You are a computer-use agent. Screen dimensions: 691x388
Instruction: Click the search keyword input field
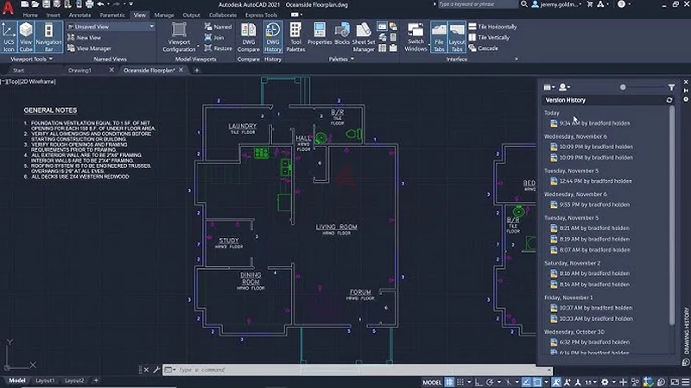[x=478, y=4]
